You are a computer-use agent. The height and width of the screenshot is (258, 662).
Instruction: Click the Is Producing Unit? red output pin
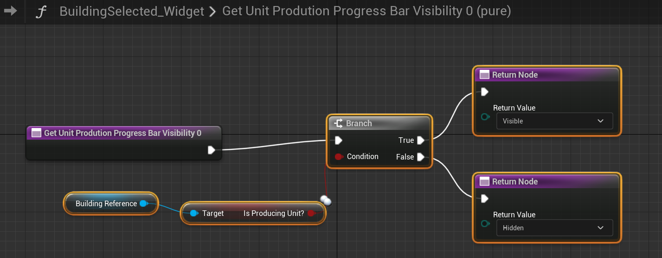click(x=311, y=213)
